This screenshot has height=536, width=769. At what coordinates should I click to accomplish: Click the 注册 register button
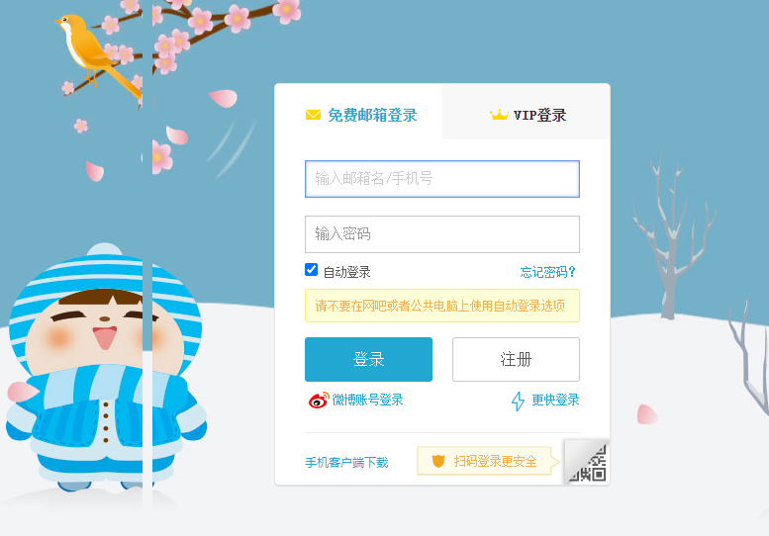[516, 359]
